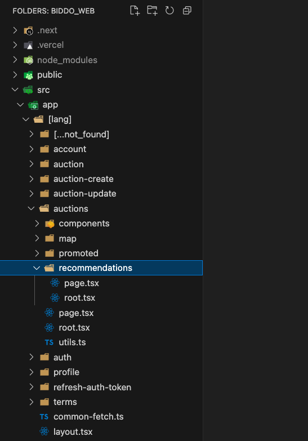Click the FOLDERS: BIDDO_WEB header

coord(53,11)
